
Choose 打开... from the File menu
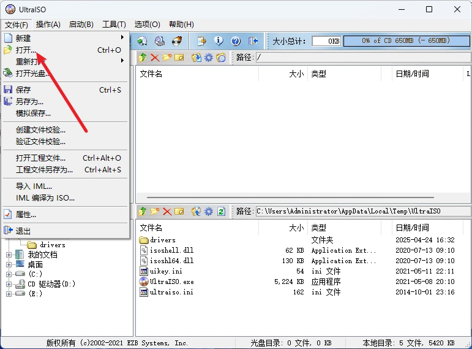(x=66, y=50)
